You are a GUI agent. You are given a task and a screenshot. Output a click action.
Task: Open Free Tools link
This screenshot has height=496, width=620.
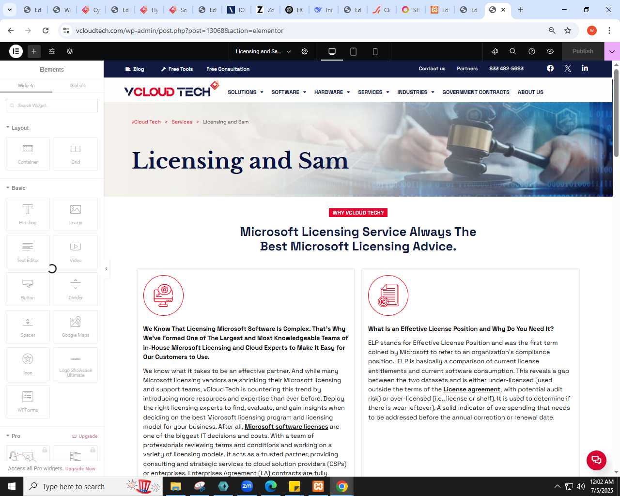[177, 69]
